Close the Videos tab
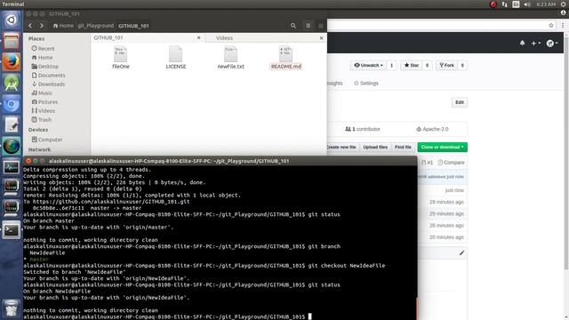 [321, 37]
